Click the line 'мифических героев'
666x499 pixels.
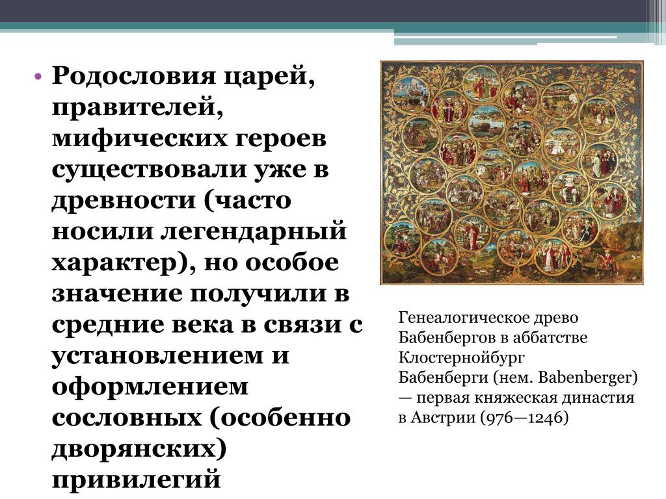click(x=189, y=138)
